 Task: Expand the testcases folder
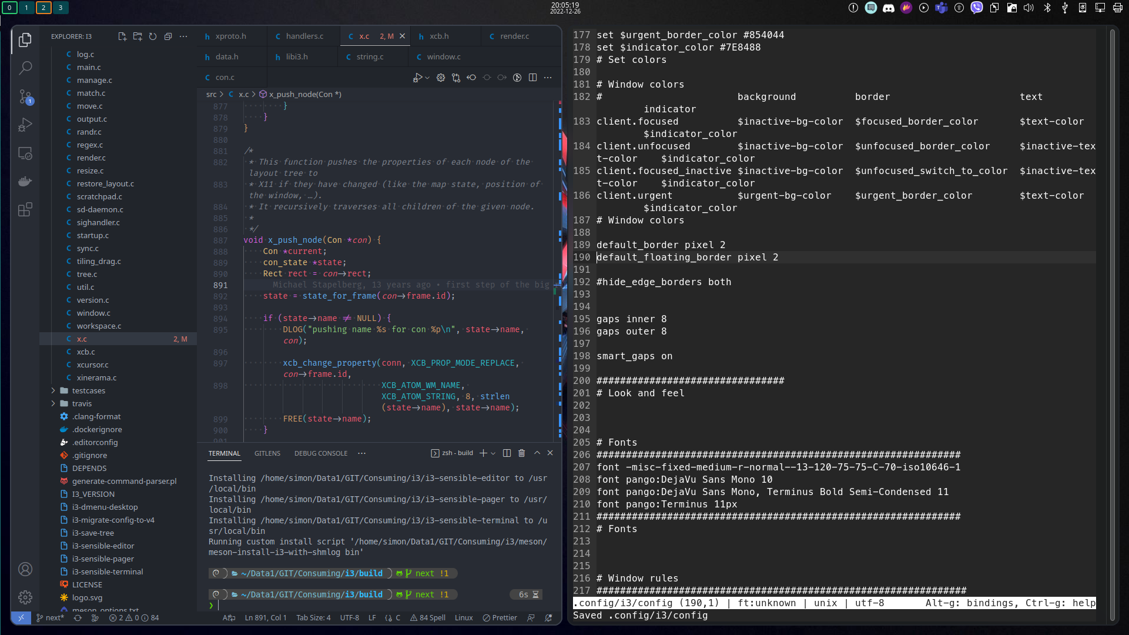pyautogui.click(x=88, y=390)
